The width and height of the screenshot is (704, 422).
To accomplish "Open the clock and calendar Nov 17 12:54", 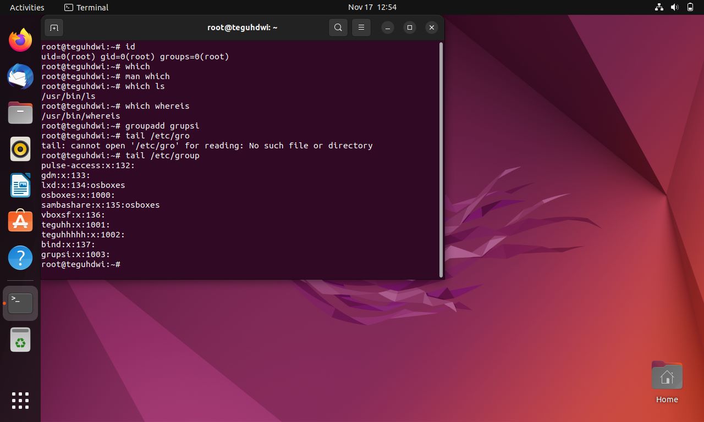I will pyautogui.click(x=372, y=7).
